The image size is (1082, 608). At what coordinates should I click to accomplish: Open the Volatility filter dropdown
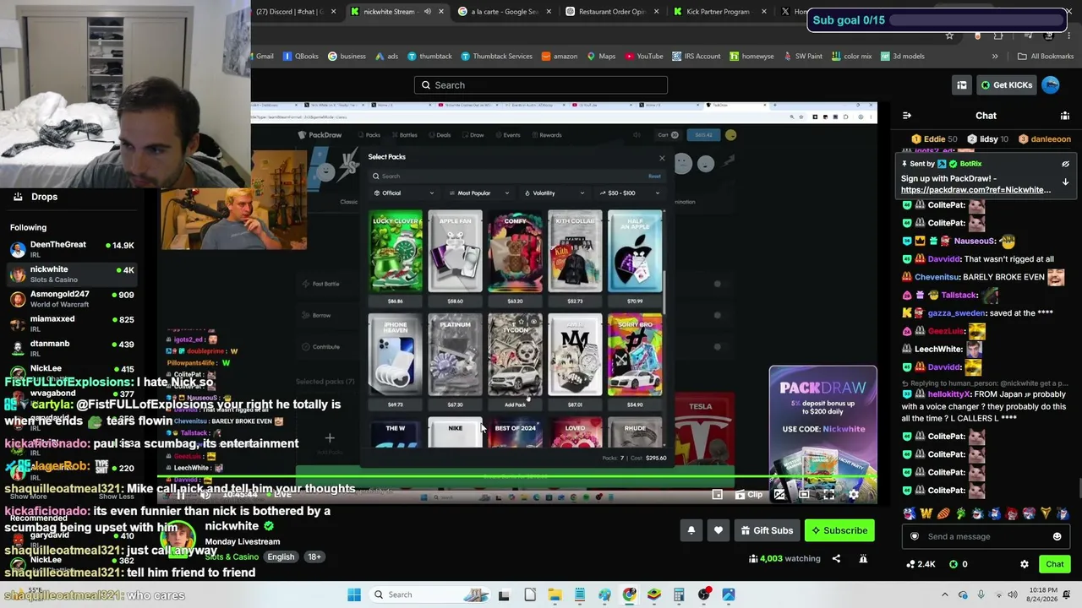(554, 193)
